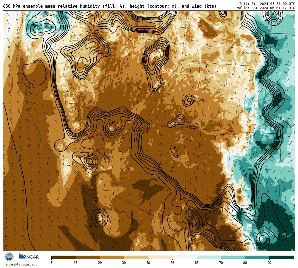Click the colorbar tick label 80
This screenshot has width=298, height=268.
(245, 263)
